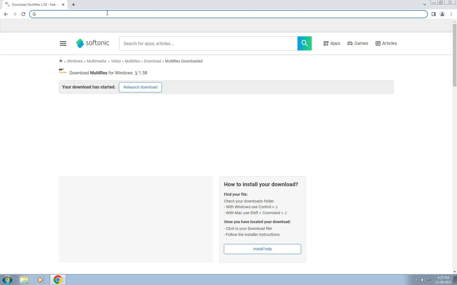
Task: Open Windows Explorer from the taskbar
Action: click(24, 280)
